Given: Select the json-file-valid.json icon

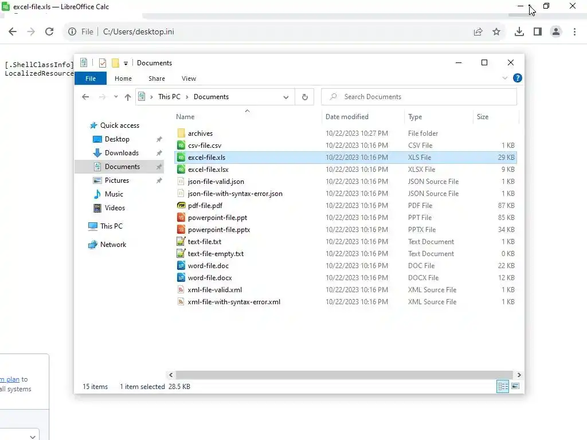Looking at the screenshot, I should [x=181, y=182].
